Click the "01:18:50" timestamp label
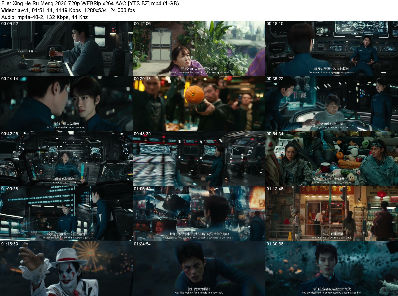This screenshot has height=296, width=398. tap(10, 244)
